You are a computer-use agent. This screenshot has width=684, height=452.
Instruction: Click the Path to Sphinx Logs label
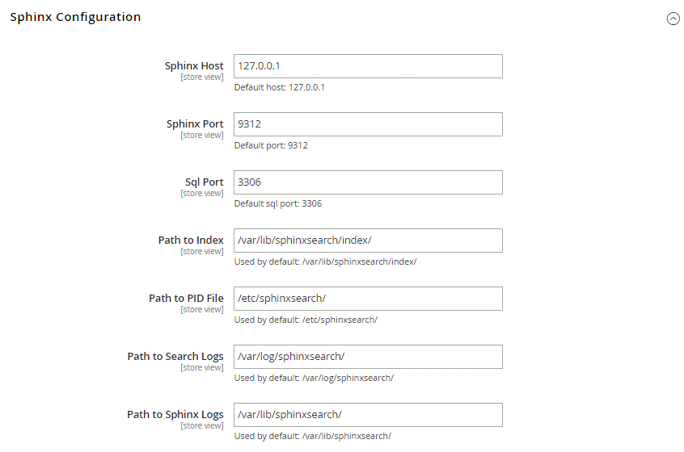[175, 415]
